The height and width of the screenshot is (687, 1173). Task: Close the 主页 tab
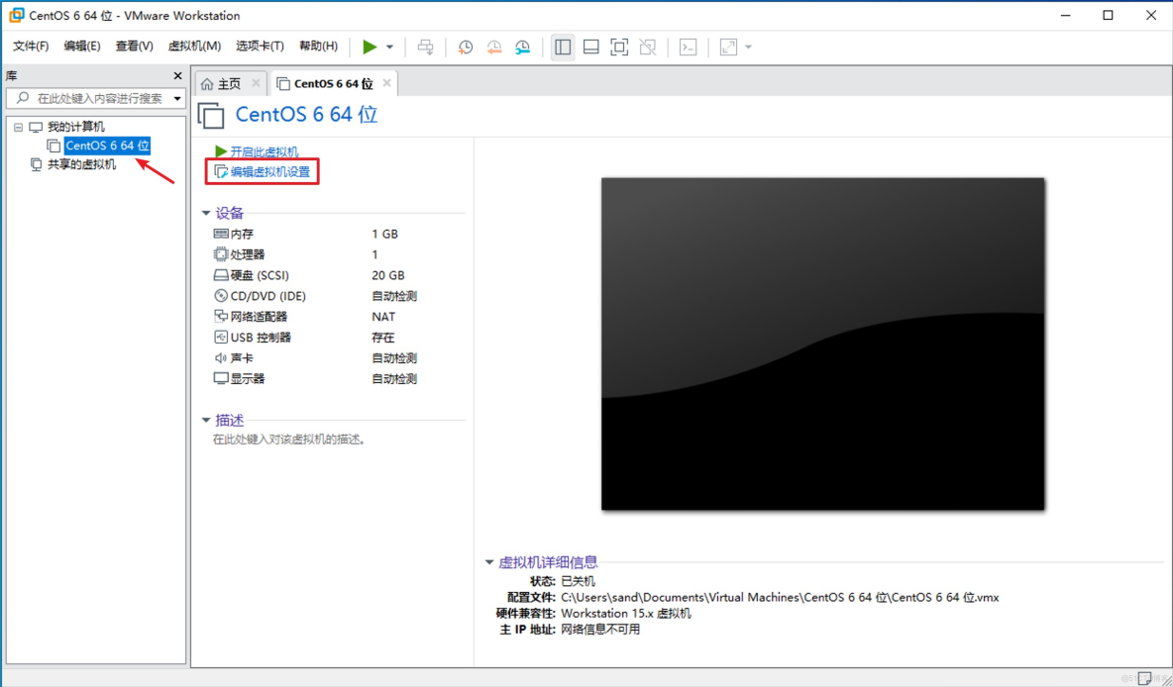(256, 83)
